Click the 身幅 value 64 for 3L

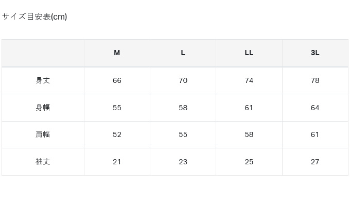pos(315,108)
